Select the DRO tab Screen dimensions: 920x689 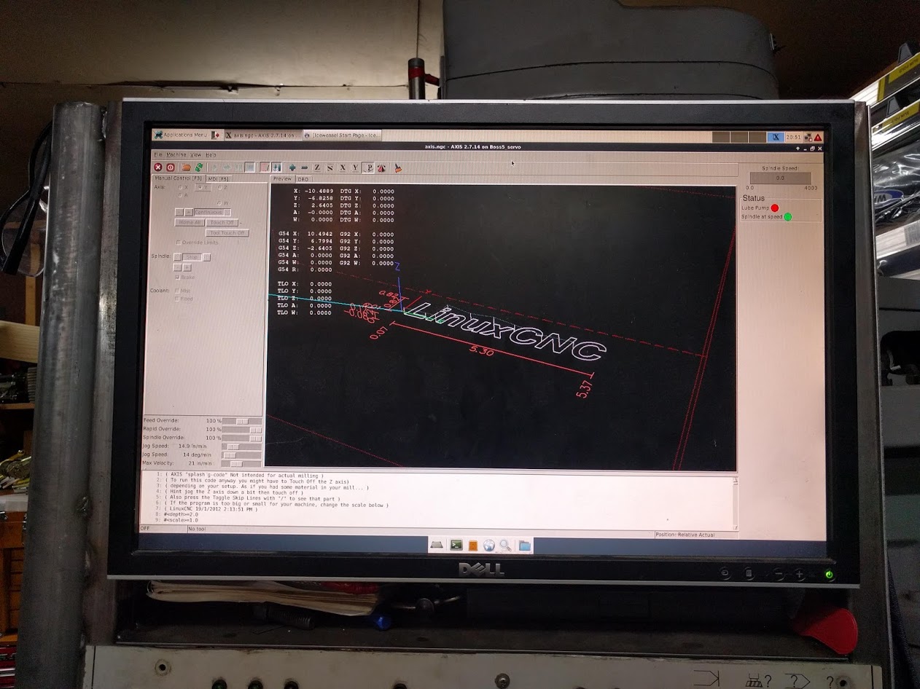pos(303,178)
